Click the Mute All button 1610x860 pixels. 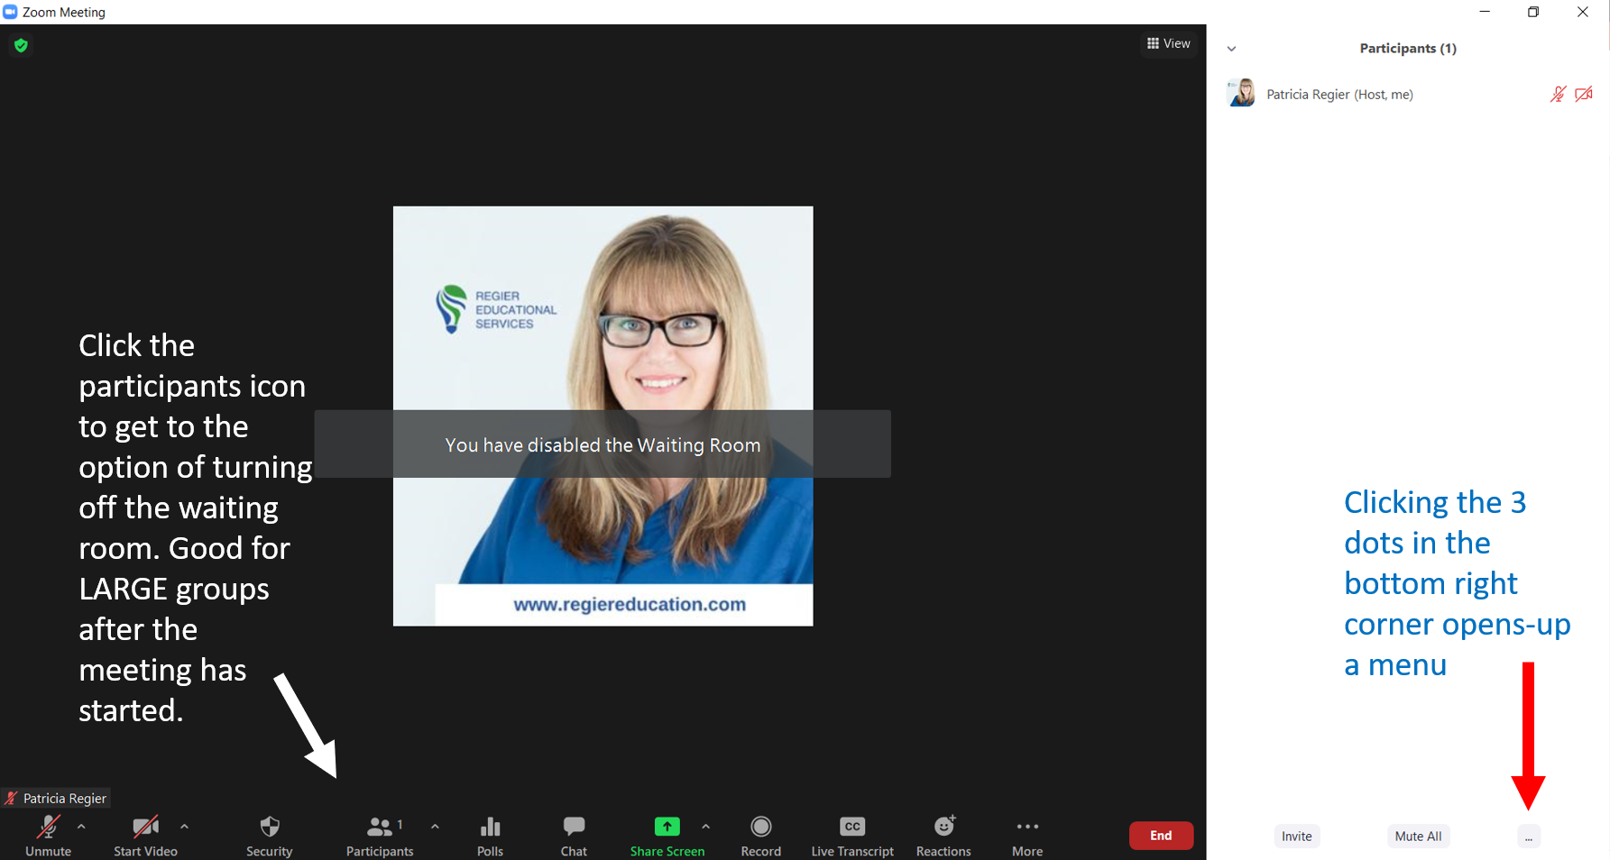pyautogui.click(x=1418, y=837)
